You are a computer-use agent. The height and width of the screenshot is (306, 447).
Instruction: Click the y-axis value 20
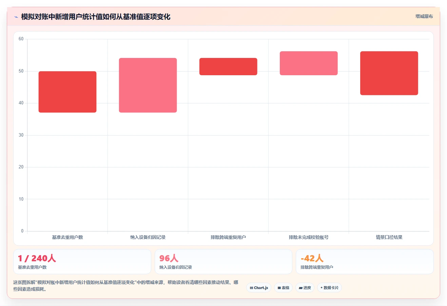[21, 167]
